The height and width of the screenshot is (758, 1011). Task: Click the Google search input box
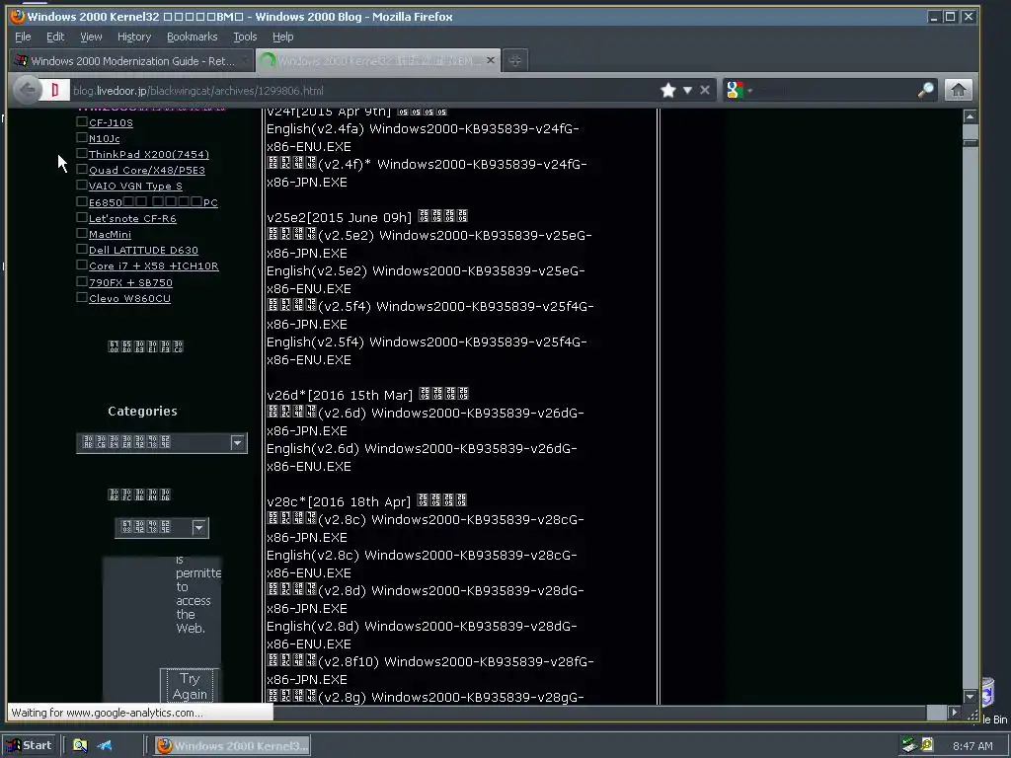click(835, 90)
